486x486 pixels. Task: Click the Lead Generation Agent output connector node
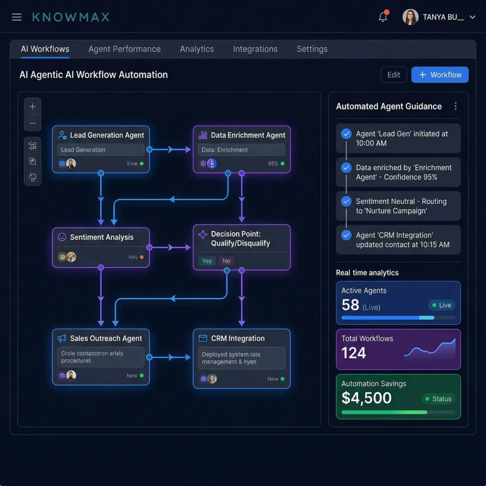coord(149,150)
